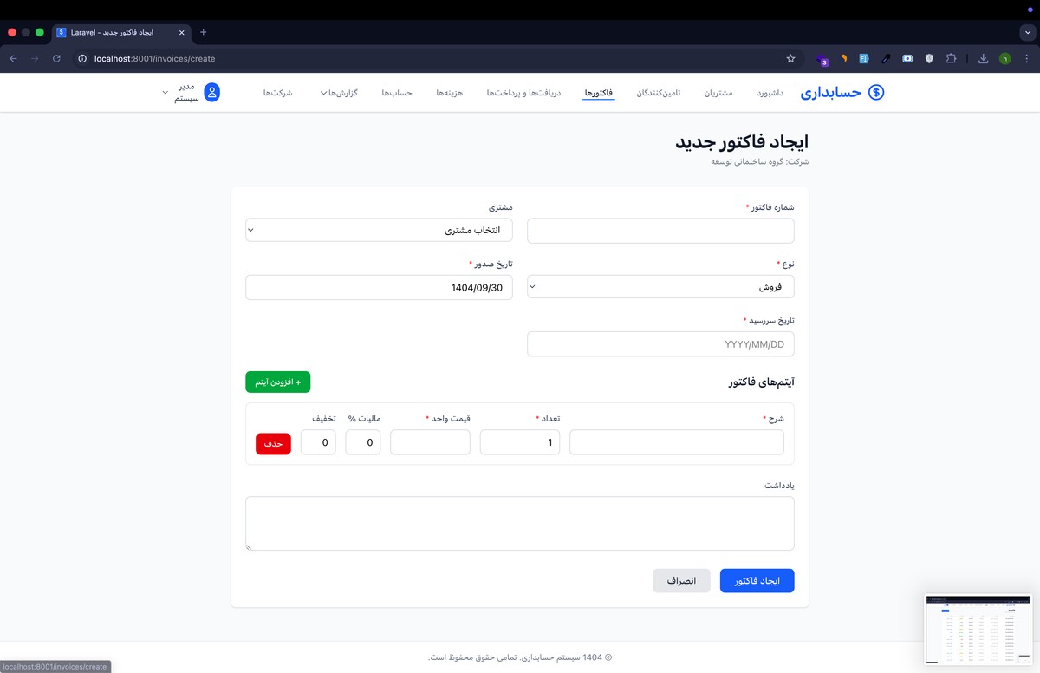This screenshot has width=1040, height=673.
Task: Click the eyedropper extension icon in toolbar
Action: point(886,58)
